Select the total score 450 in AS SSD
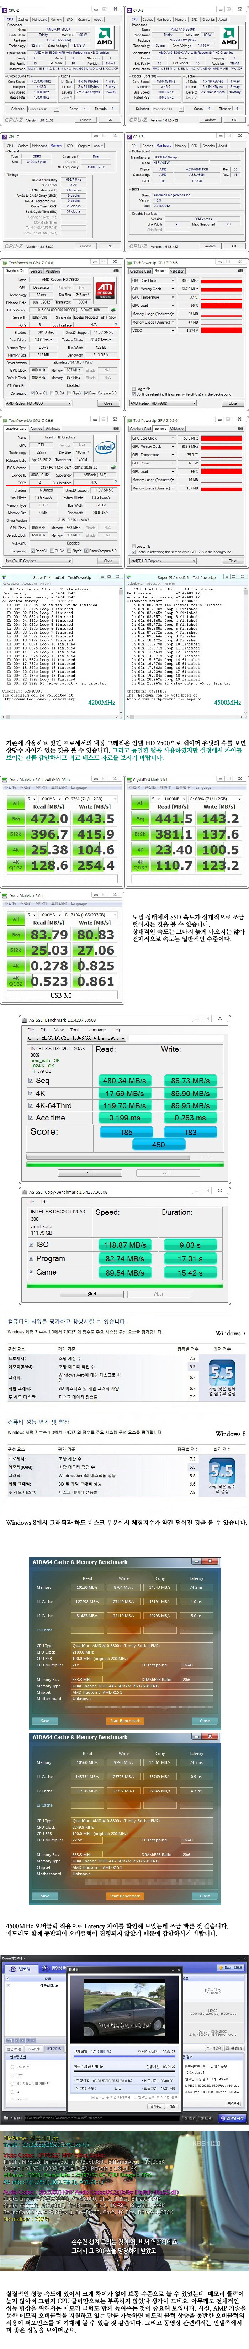This screenshot has width=249, height=2349. pyautogui.click(x=158, y=1144)
